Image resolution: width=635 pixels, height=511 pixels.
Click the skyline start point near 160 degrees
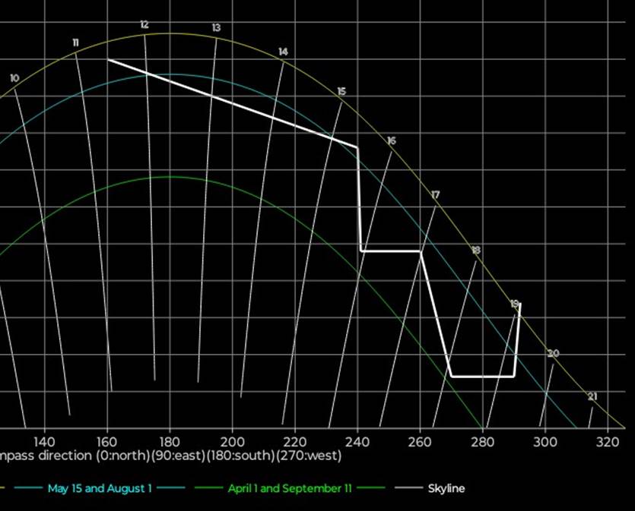click(x=108, y=59)
